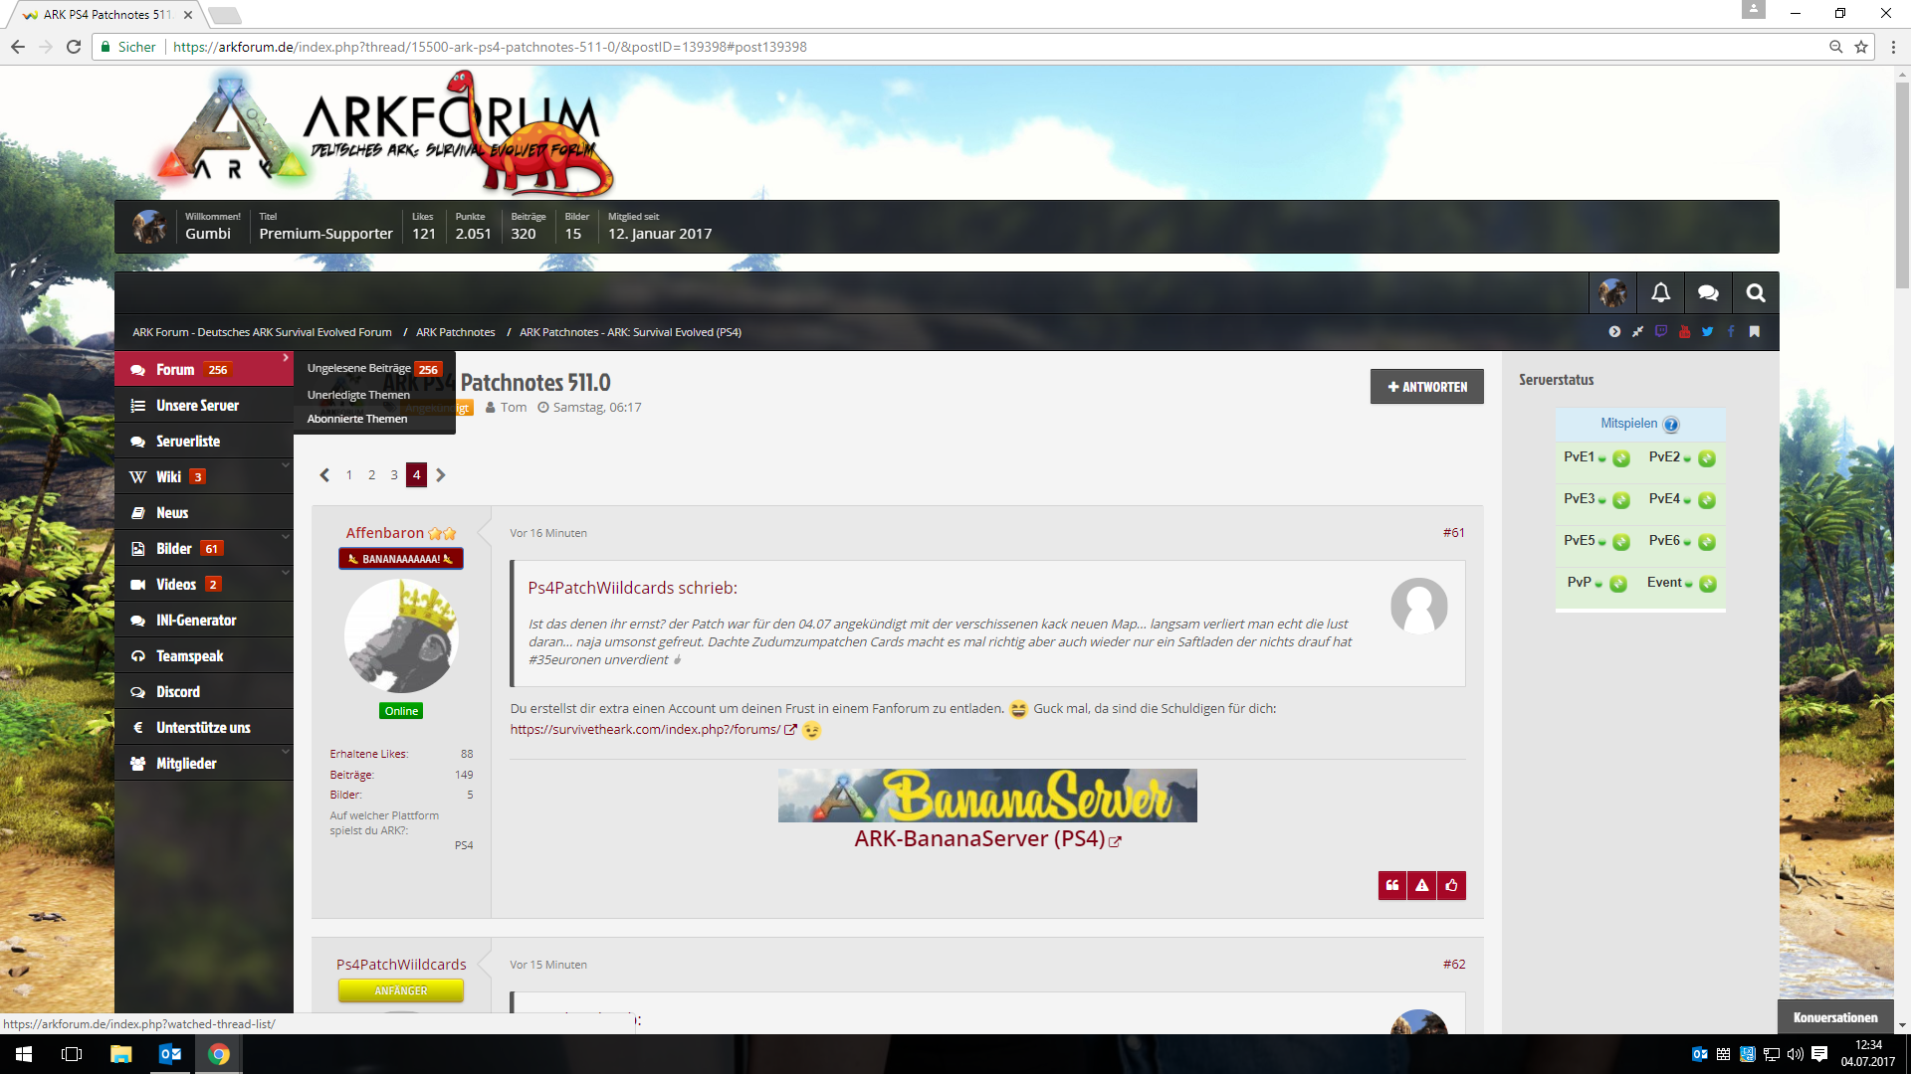Go to page 2 of the thread
Viewport: 1911px width, 1074px height.
point(372,475)
